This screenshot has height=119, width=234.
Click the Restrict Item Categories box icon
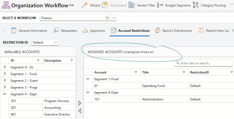click(x=201, y=31)
